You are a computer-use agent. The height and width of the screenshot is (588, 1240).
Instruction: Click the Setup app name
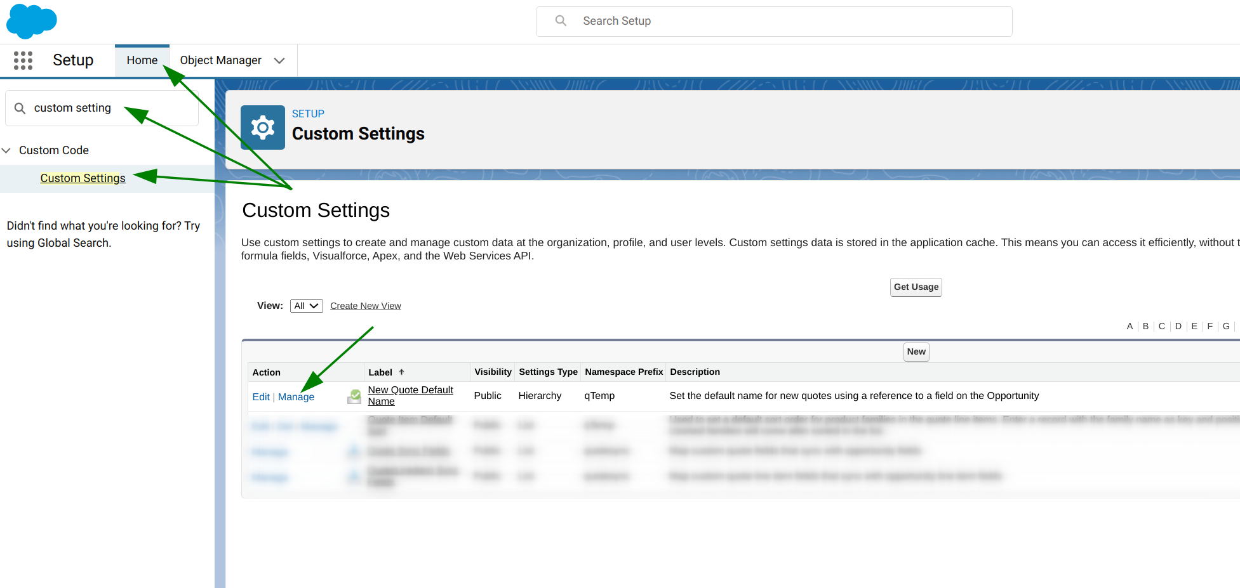(x=73, y=60)
